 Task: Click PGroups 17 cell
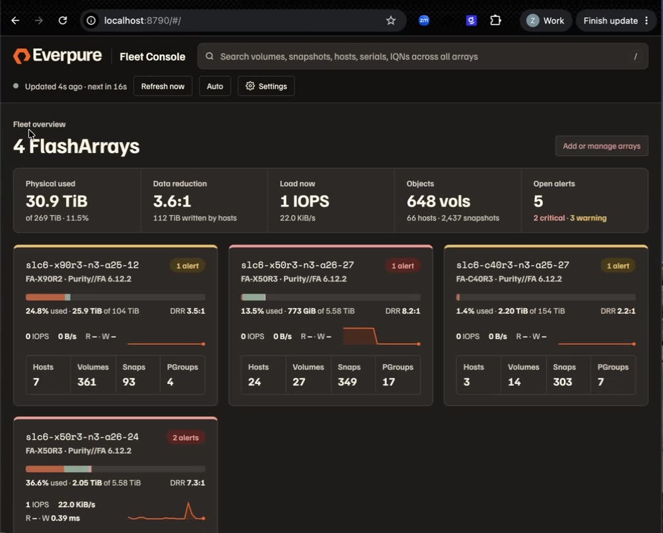[x=398, y=375]
